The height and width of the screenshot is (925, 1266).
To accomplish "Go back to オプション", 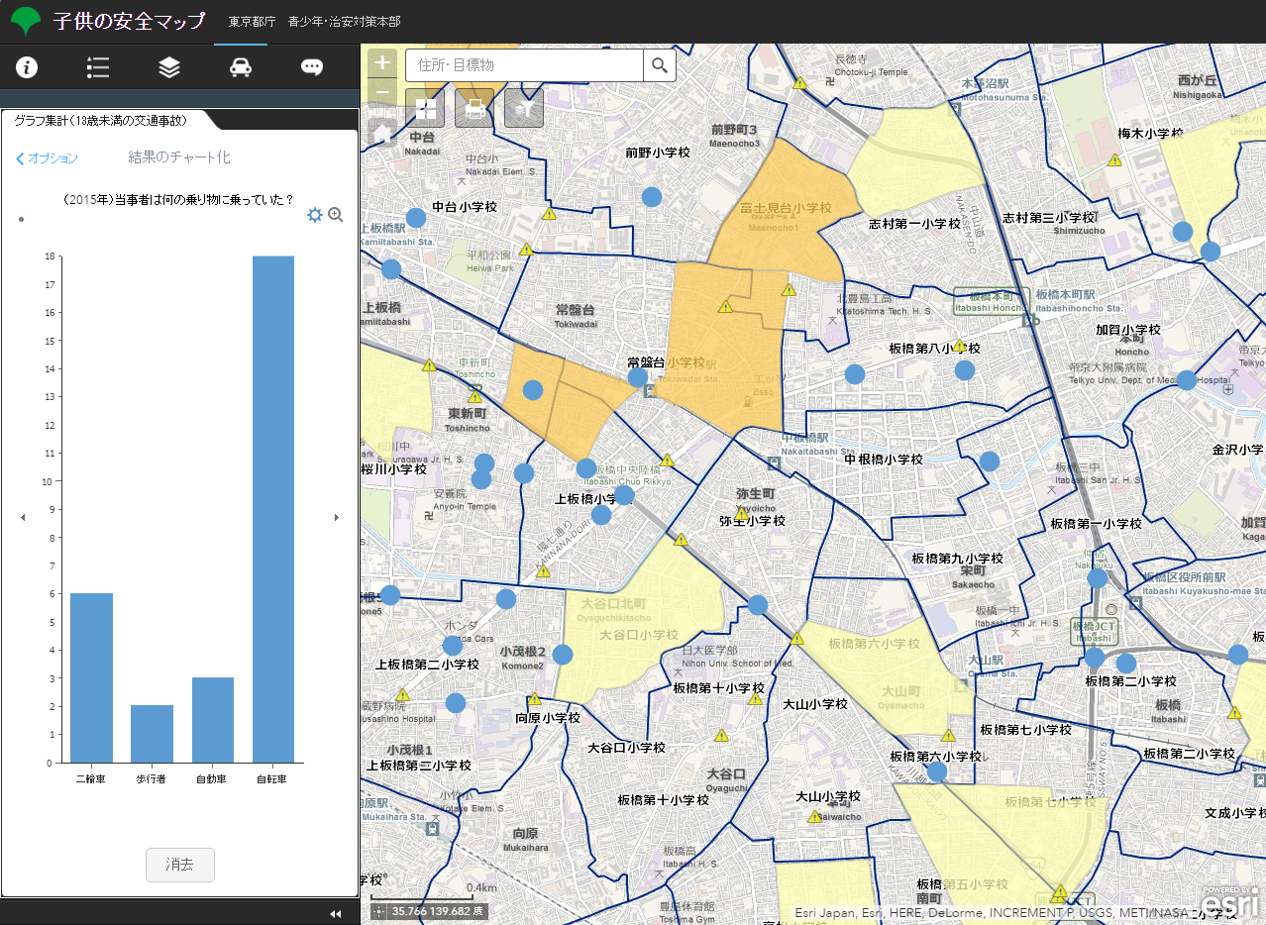I will 47,158.
